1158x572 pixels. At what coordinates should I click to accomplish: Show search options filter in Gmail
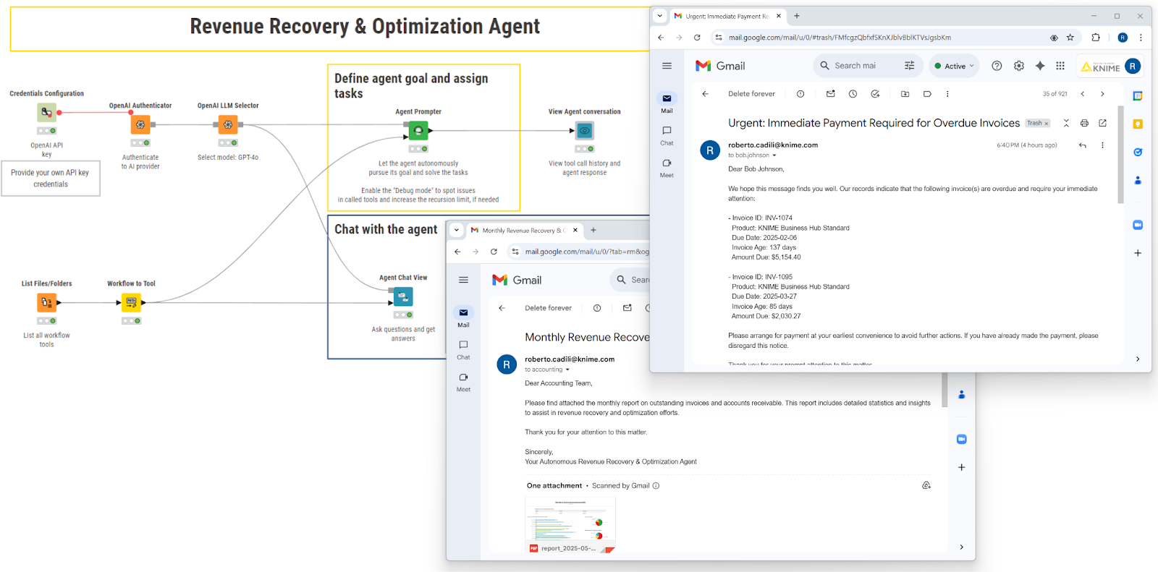coord(910,66)
